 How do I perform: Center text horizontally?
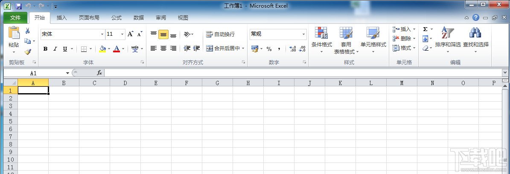(x=163, y=48)
